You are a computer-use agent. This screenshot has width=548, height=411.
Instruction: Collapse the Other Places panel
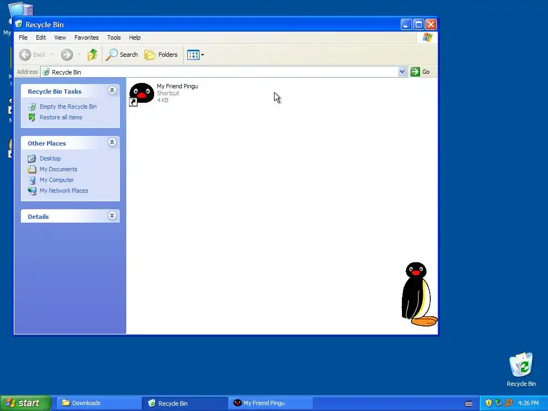pos(112,142)
